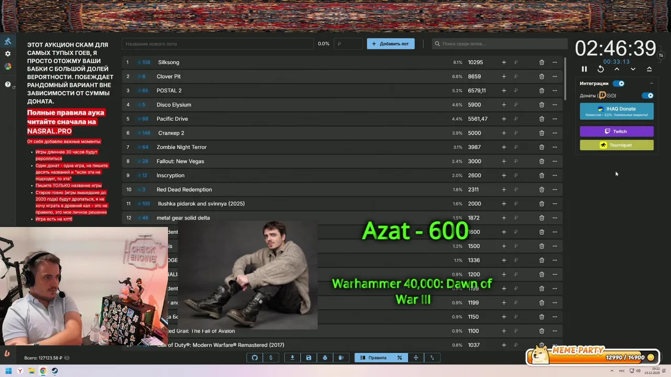Toggle the sort arrows button in bottom toolbar
The image size is (671, 377).
(x=432, y=358)
